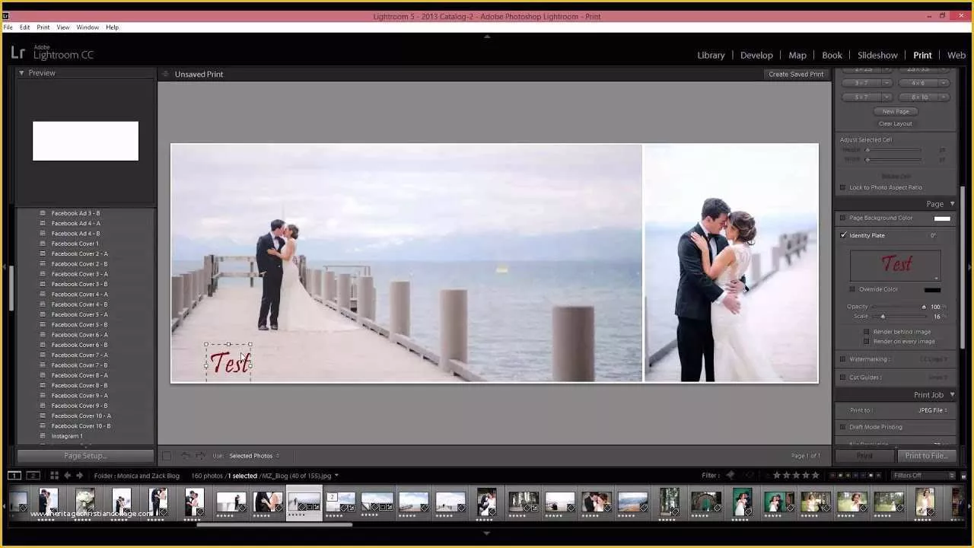Viewport: 974px width, 548px height.
Task: Open filmstrip source path dropdown arrow
Action: tap(336, 476)
